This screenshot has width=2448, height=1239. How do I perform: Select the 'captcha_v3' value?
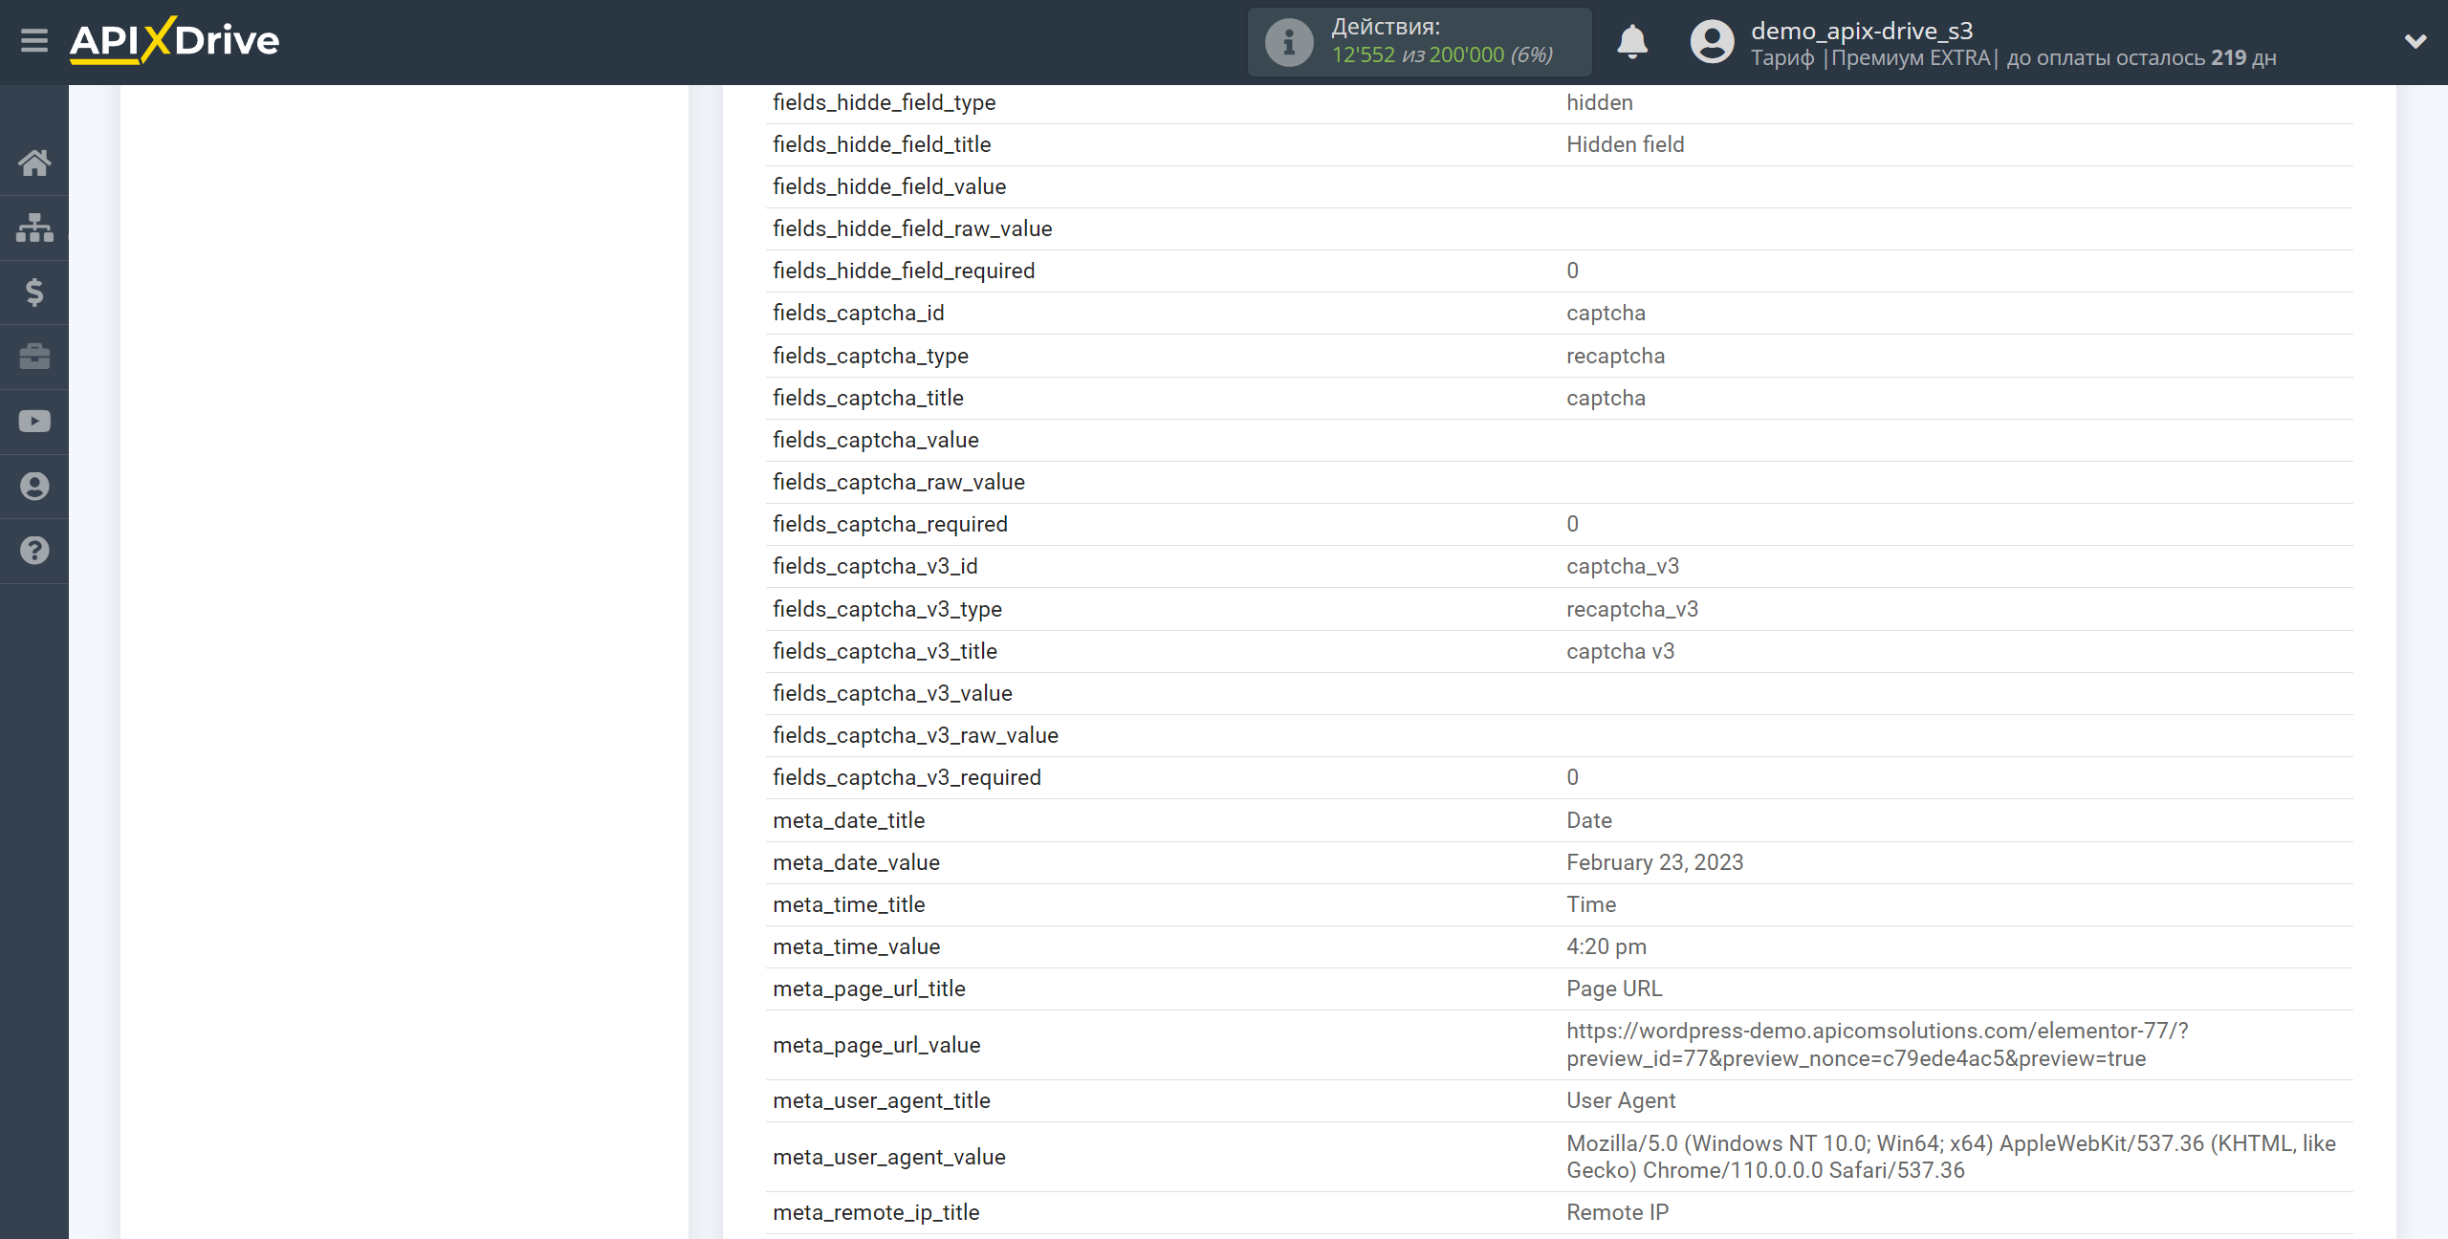point(1623,566)
